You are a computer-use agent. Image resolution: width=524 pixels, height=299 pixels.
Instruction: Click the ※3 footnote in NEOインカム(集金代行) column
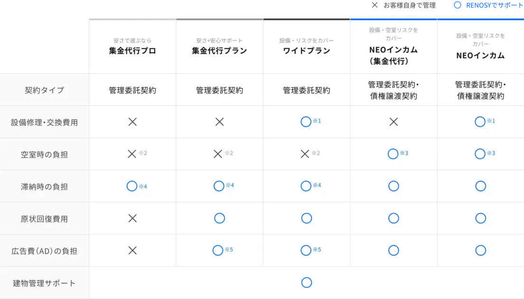coord(404,153)
